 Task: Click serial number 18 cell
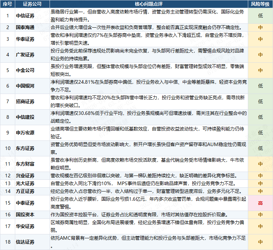point(7,242)
